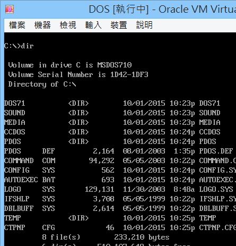Click the AUTOEXEC file name at row start
This screenshot has width=236, height=246.
21,180
